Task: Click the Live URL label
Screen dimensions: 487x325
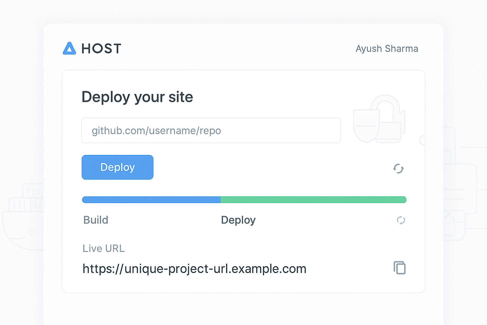Action: coord(104,248)
